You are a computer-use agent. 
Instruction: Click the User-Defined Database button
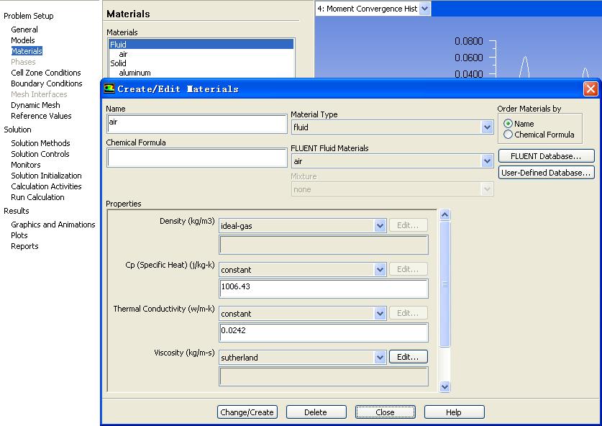[x=547, y=173]
